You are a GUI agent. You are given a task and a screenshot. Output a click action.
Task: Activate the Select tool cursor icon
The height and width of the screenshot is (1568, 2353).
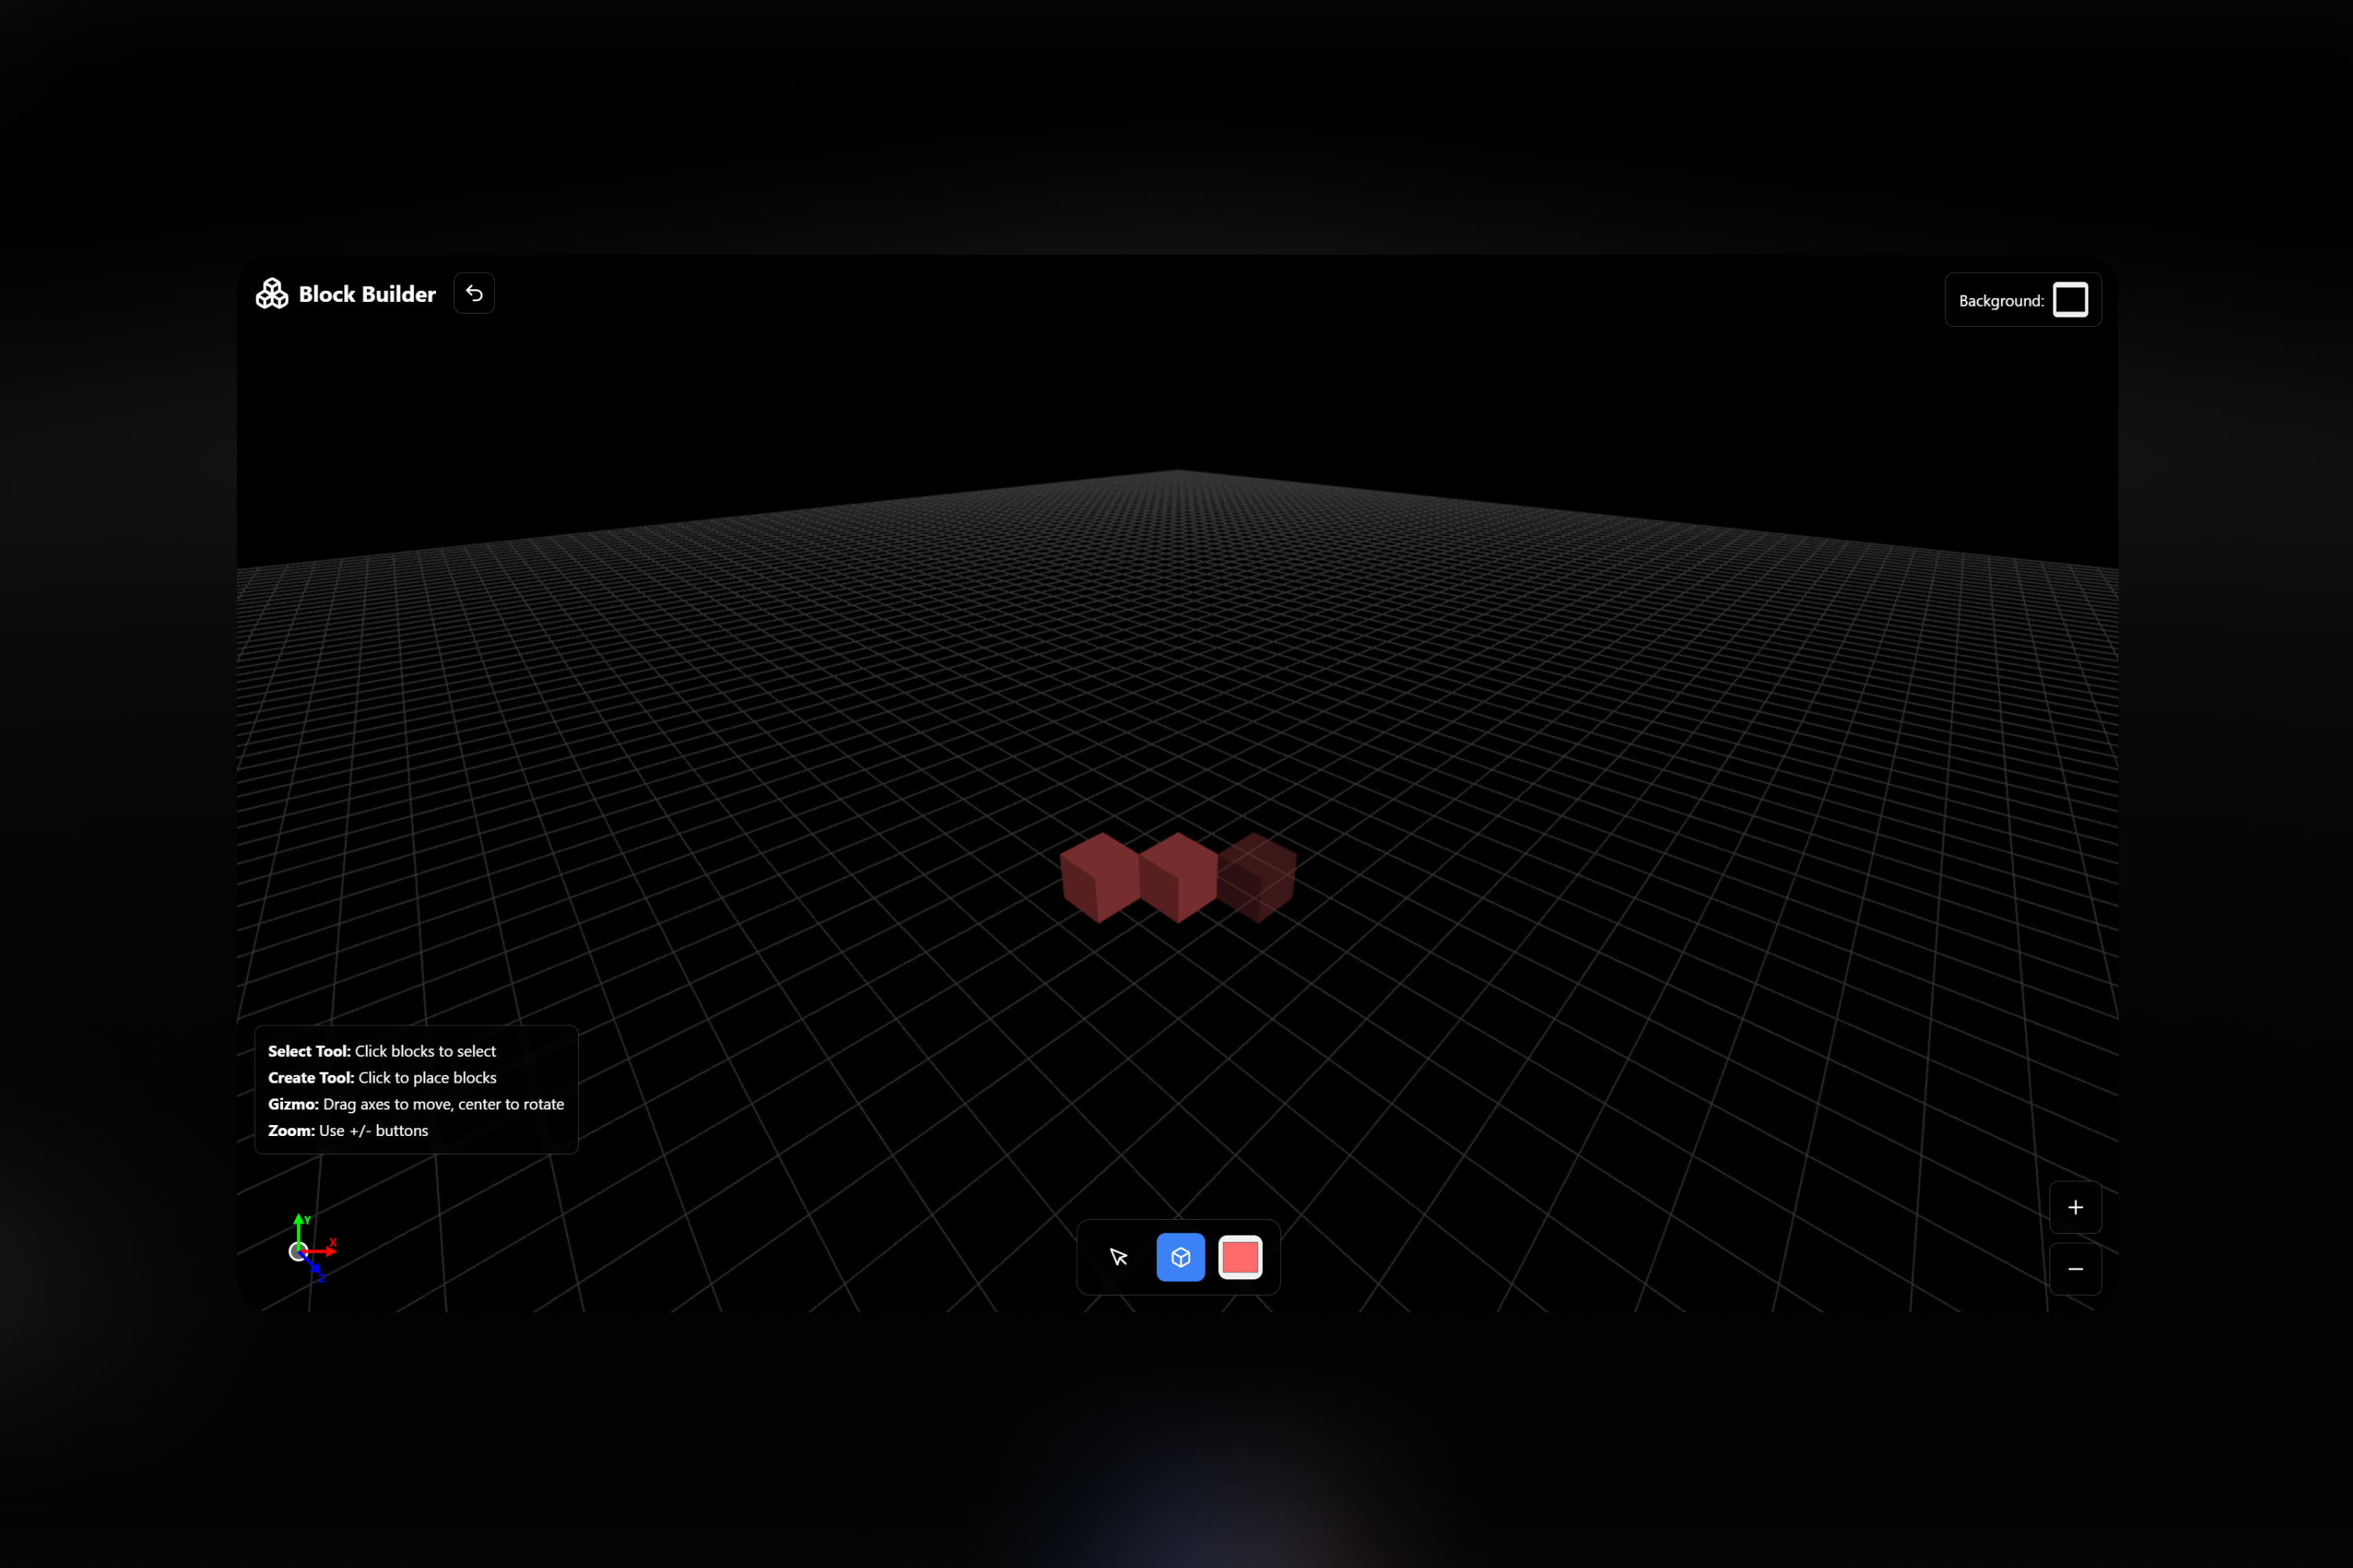point(1118,1257)
